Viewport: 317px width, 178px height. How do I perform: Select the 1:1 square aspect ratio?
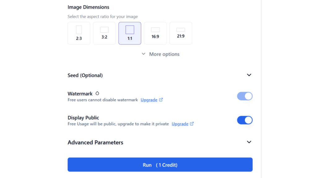(x=130, y=33)
